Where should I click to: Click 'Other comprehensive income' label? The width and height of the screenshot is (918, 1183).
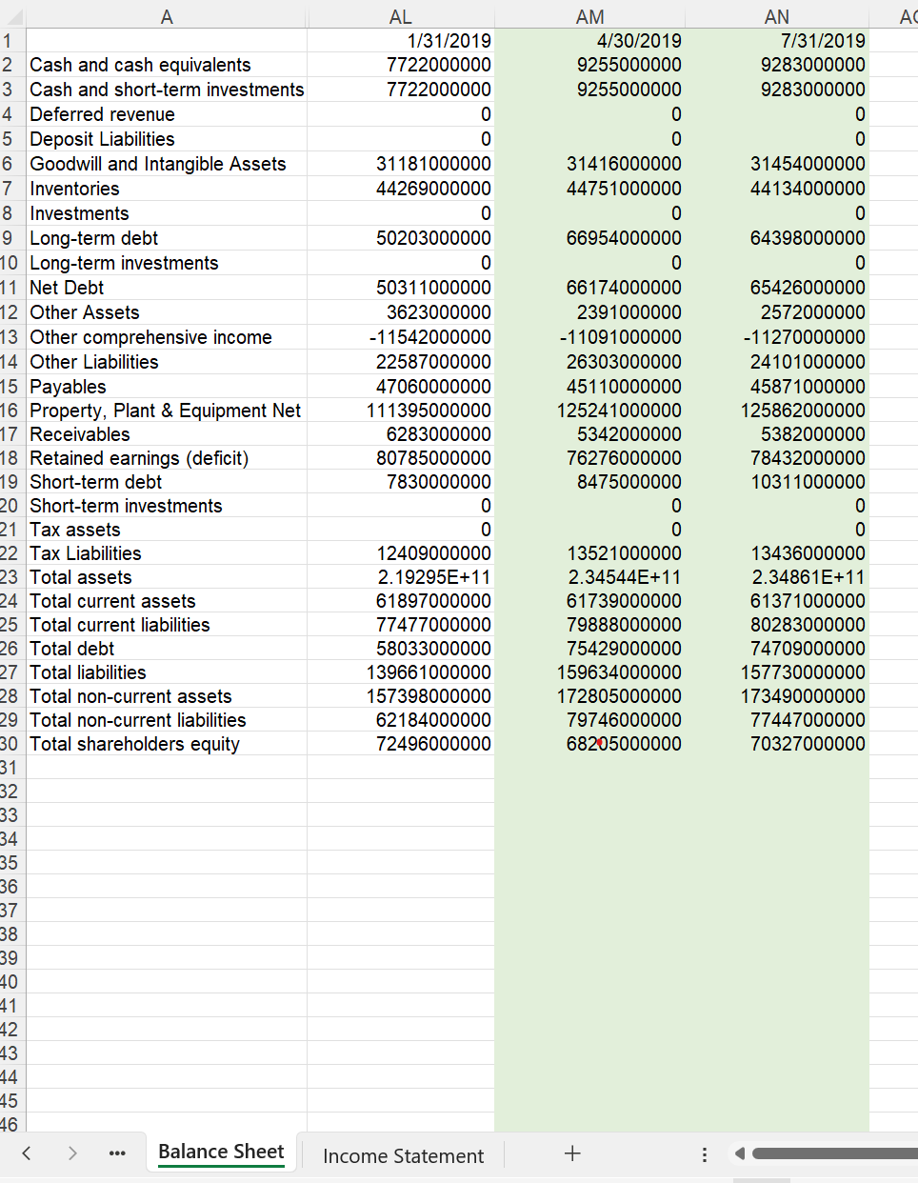pos(150,337)
